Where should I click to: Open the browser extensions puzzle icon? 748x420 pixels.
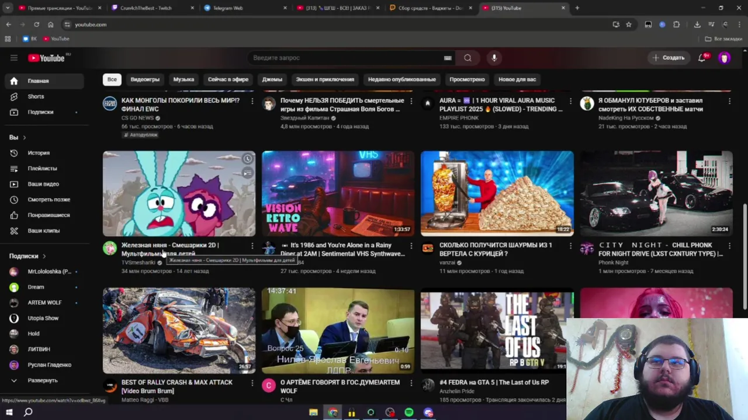(676, 24)
